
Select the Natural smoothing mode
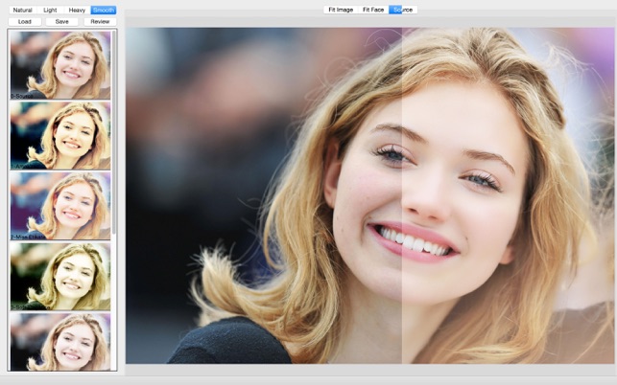tap(22, 10)
